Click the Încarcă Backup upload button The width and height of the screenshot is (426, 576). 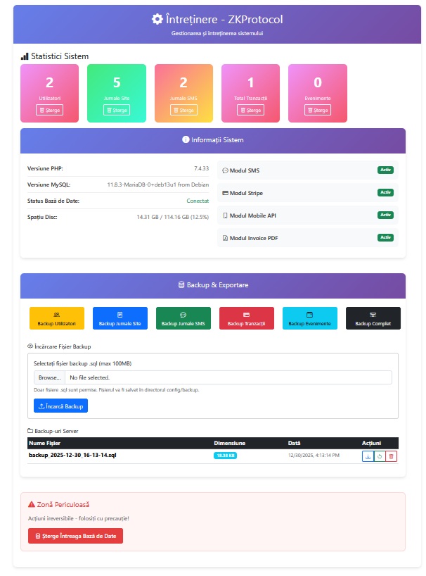61,406
